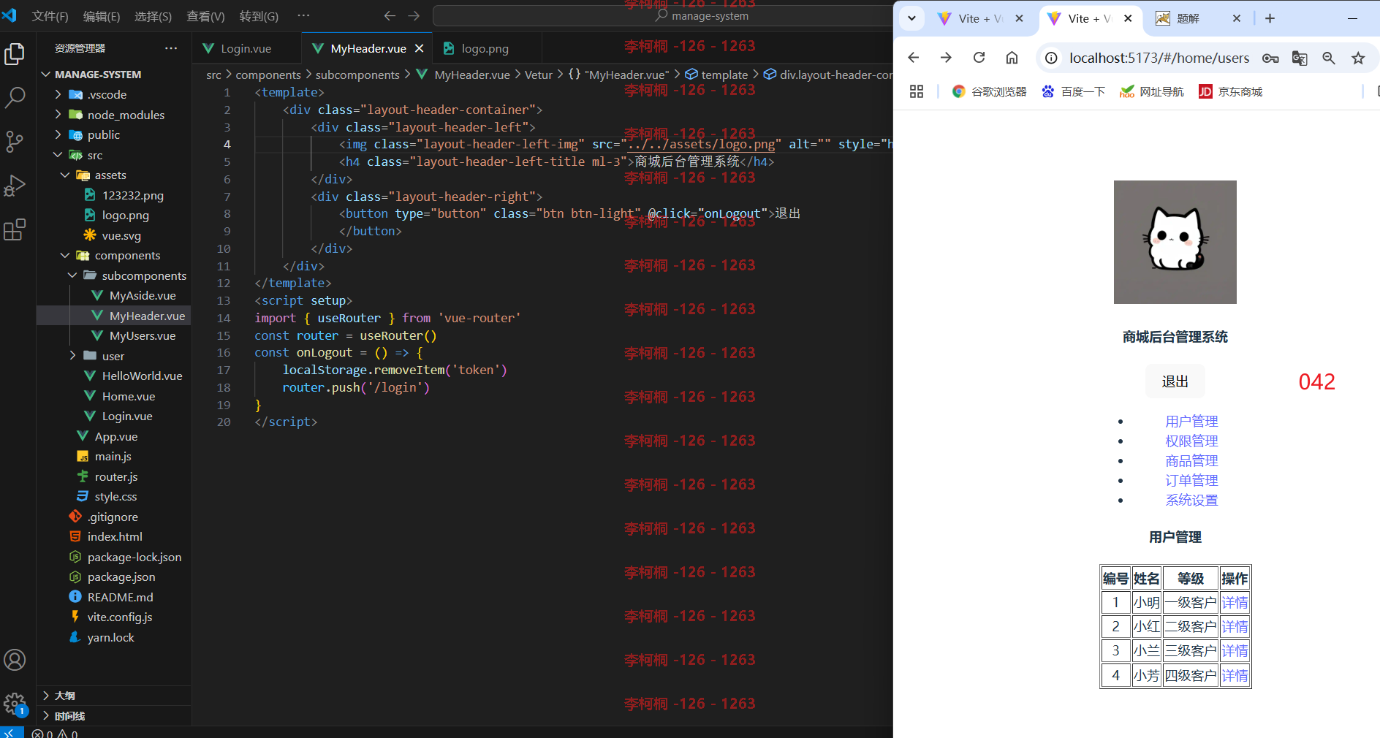Click the localhost address bar URL

(x=1159, y=58)
